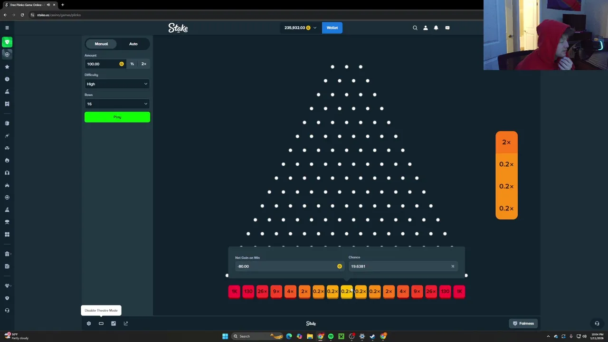Open a new browser tab with the plus
The image size is (608, 342).
coord(62,5)
